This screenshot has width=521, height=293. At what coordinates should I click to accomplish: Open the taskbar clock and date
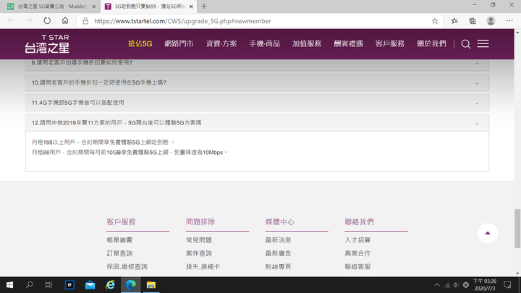pos(485,285)
